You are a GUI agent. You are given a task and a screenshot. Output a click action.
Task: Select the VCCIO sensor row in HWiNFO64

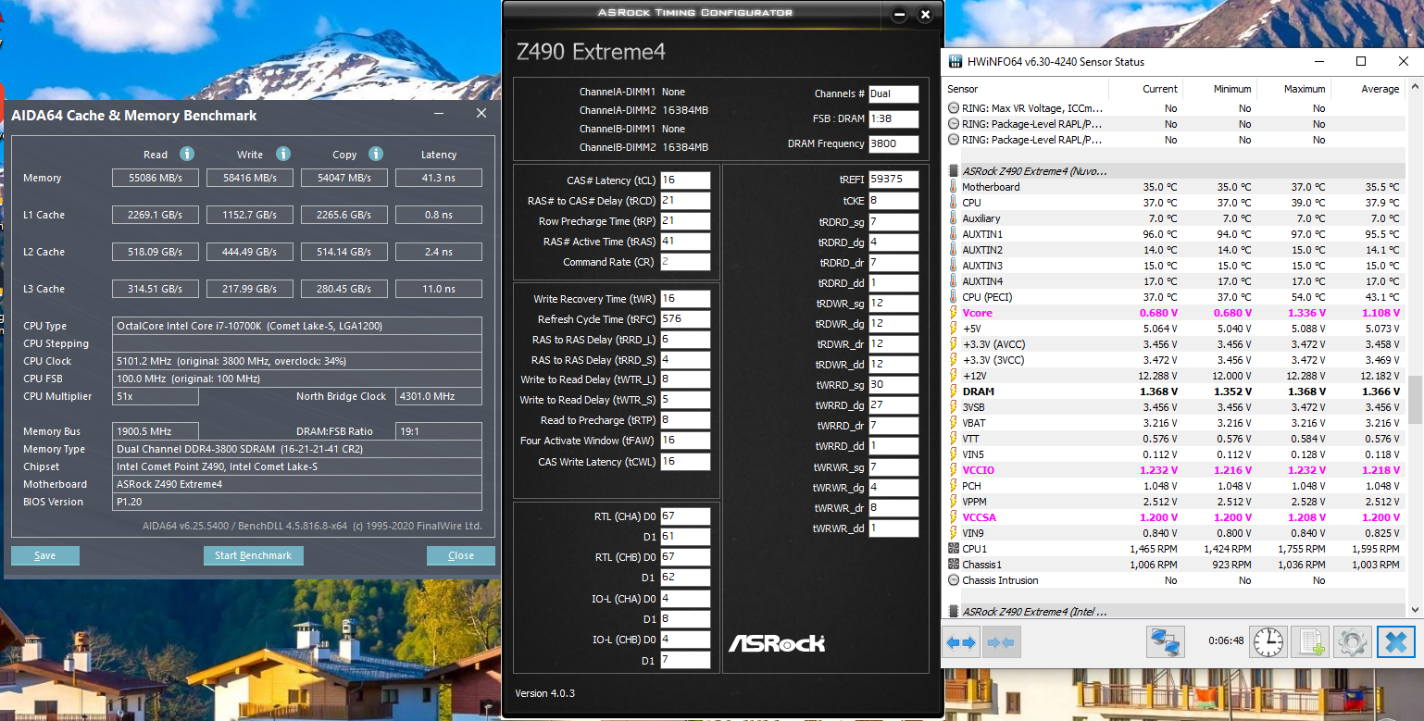(1175, 470)
